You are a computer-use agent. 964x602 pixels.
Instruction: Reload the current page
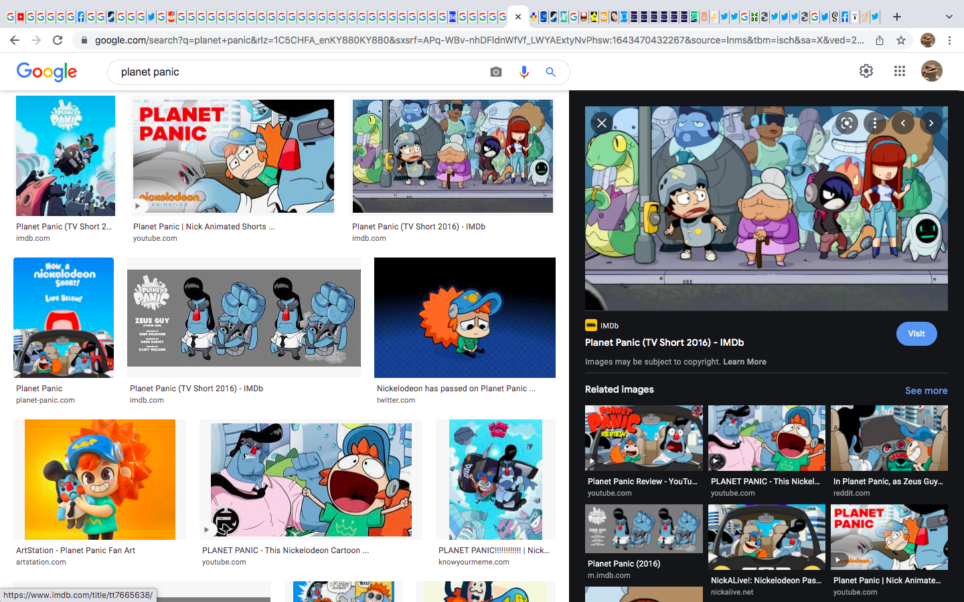click(x=58, y=40)
